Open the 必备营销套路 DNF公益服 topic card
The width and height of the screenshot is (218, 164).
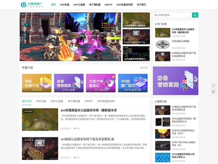(69, 83)
